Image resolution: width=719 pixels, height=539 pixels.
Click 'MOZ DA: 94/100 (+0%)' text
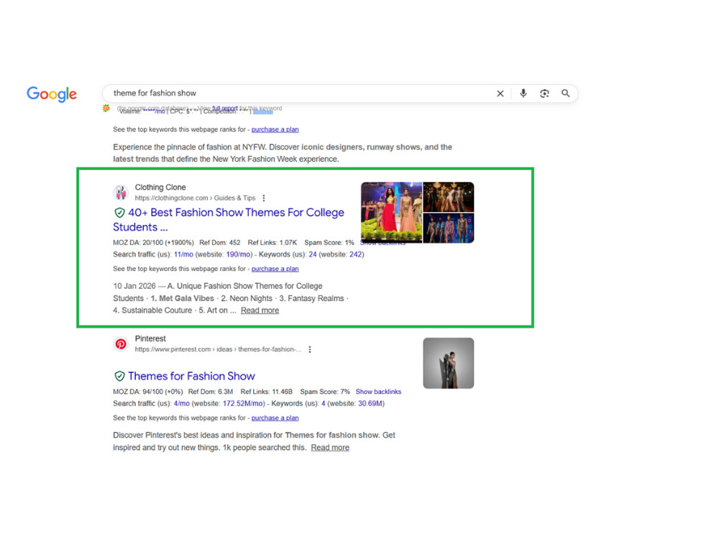[x=148, y=392]
